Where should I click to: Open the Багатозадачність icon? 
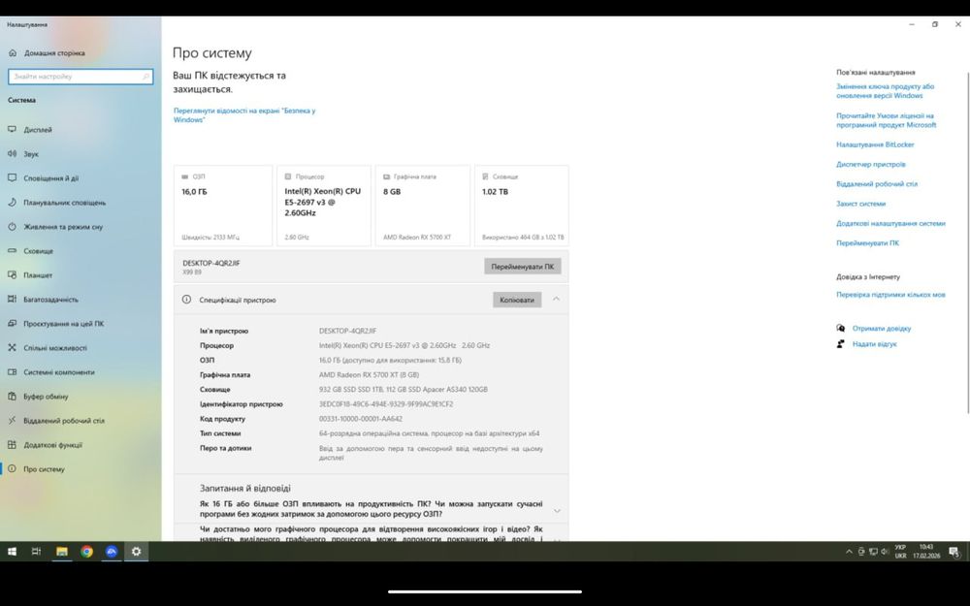click(12, 300)
